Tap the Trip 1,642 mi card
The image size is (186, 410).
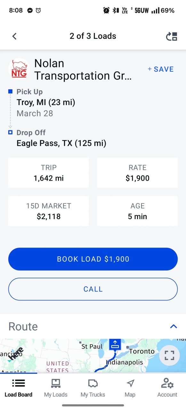coord(48,173)
